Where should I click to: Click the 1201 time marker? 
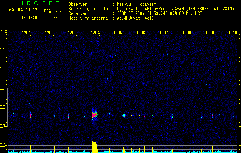tap(26, 33)
